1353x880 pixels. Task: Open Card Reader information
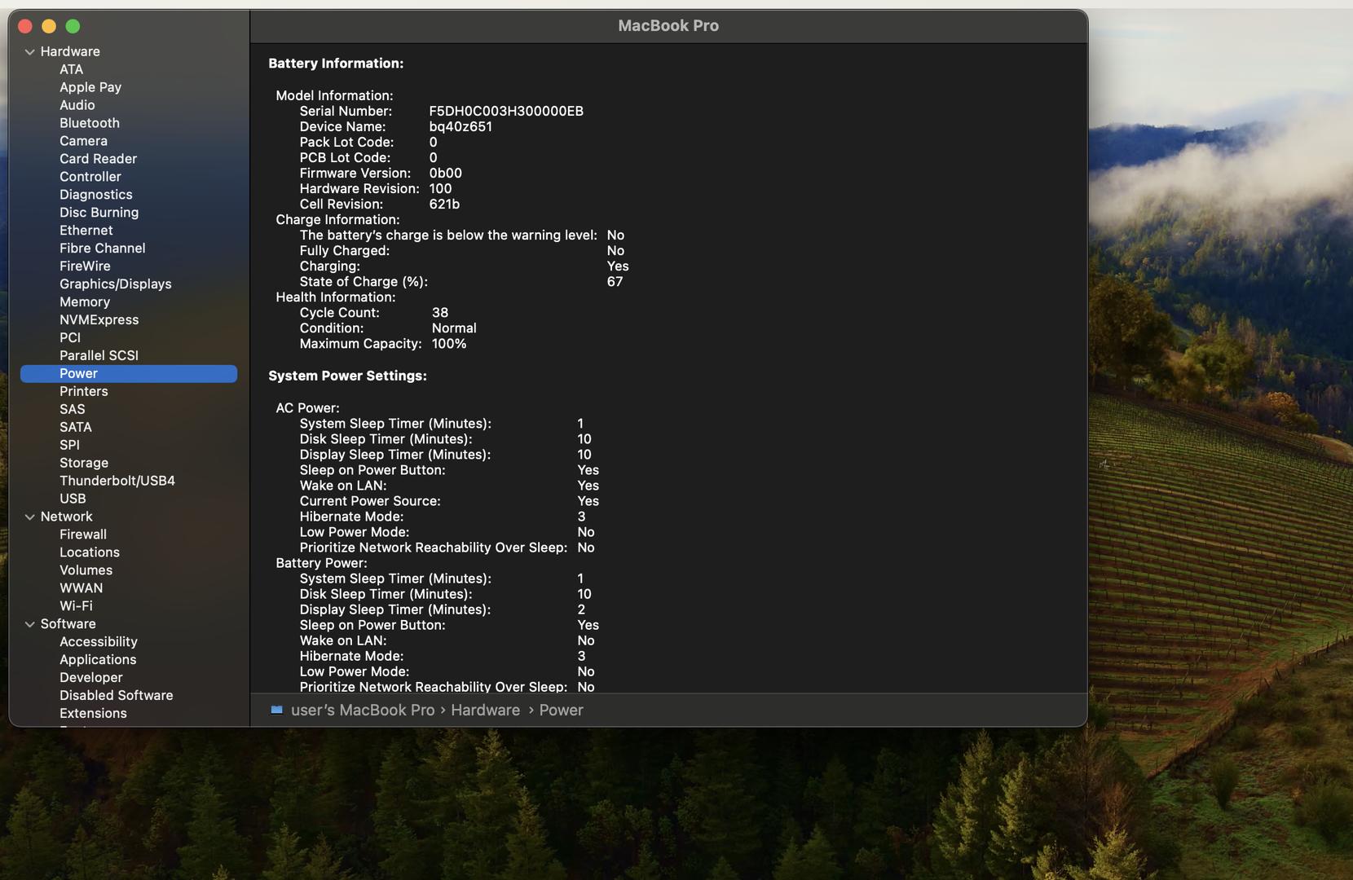pos(98,159)
